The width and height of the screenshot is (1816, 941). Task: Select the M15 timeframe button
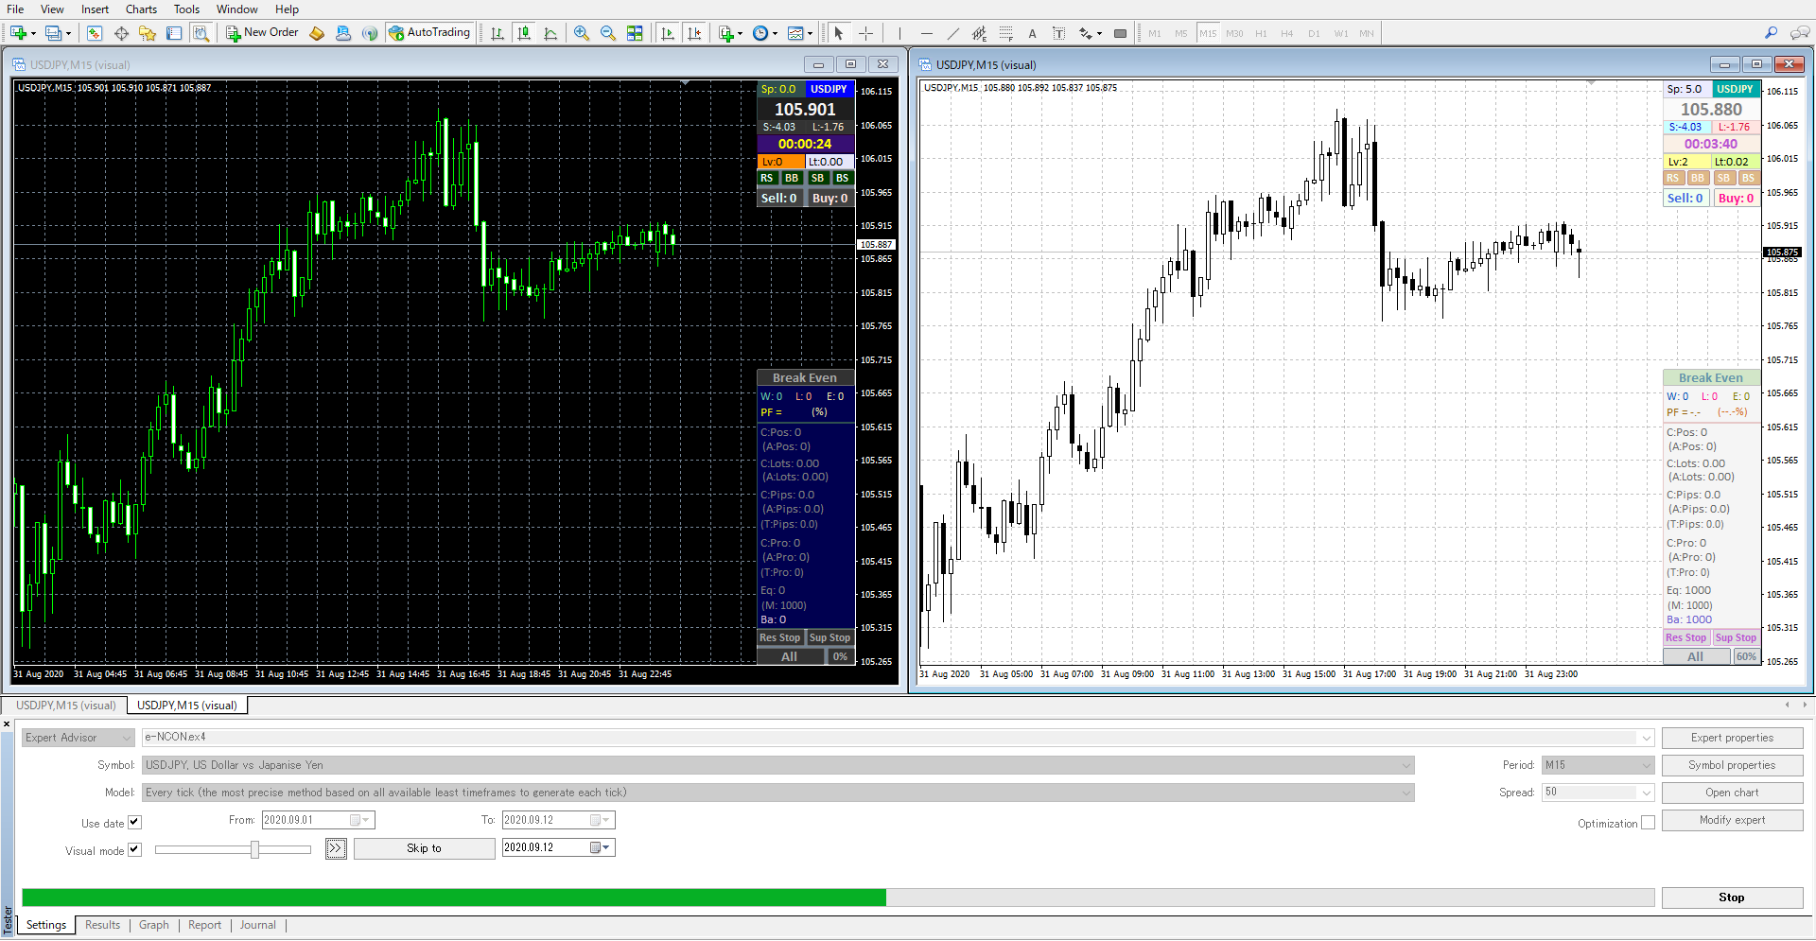(1208, 33)
